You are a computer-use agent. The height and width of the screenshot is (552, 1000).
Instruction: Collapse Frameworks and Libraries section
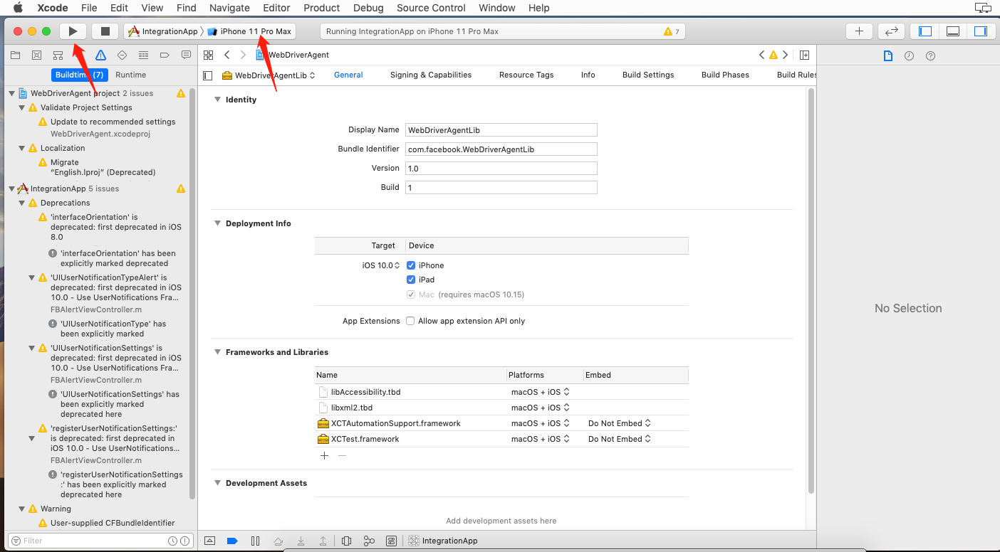[x=217, y=352]
